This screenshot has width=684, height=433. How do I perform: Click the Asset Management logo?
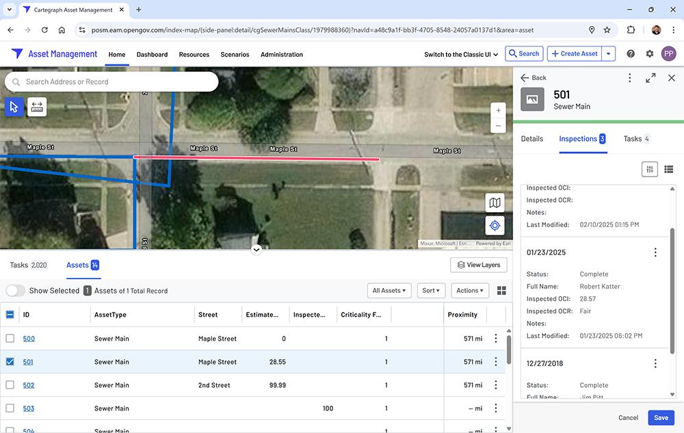[54, 53]
